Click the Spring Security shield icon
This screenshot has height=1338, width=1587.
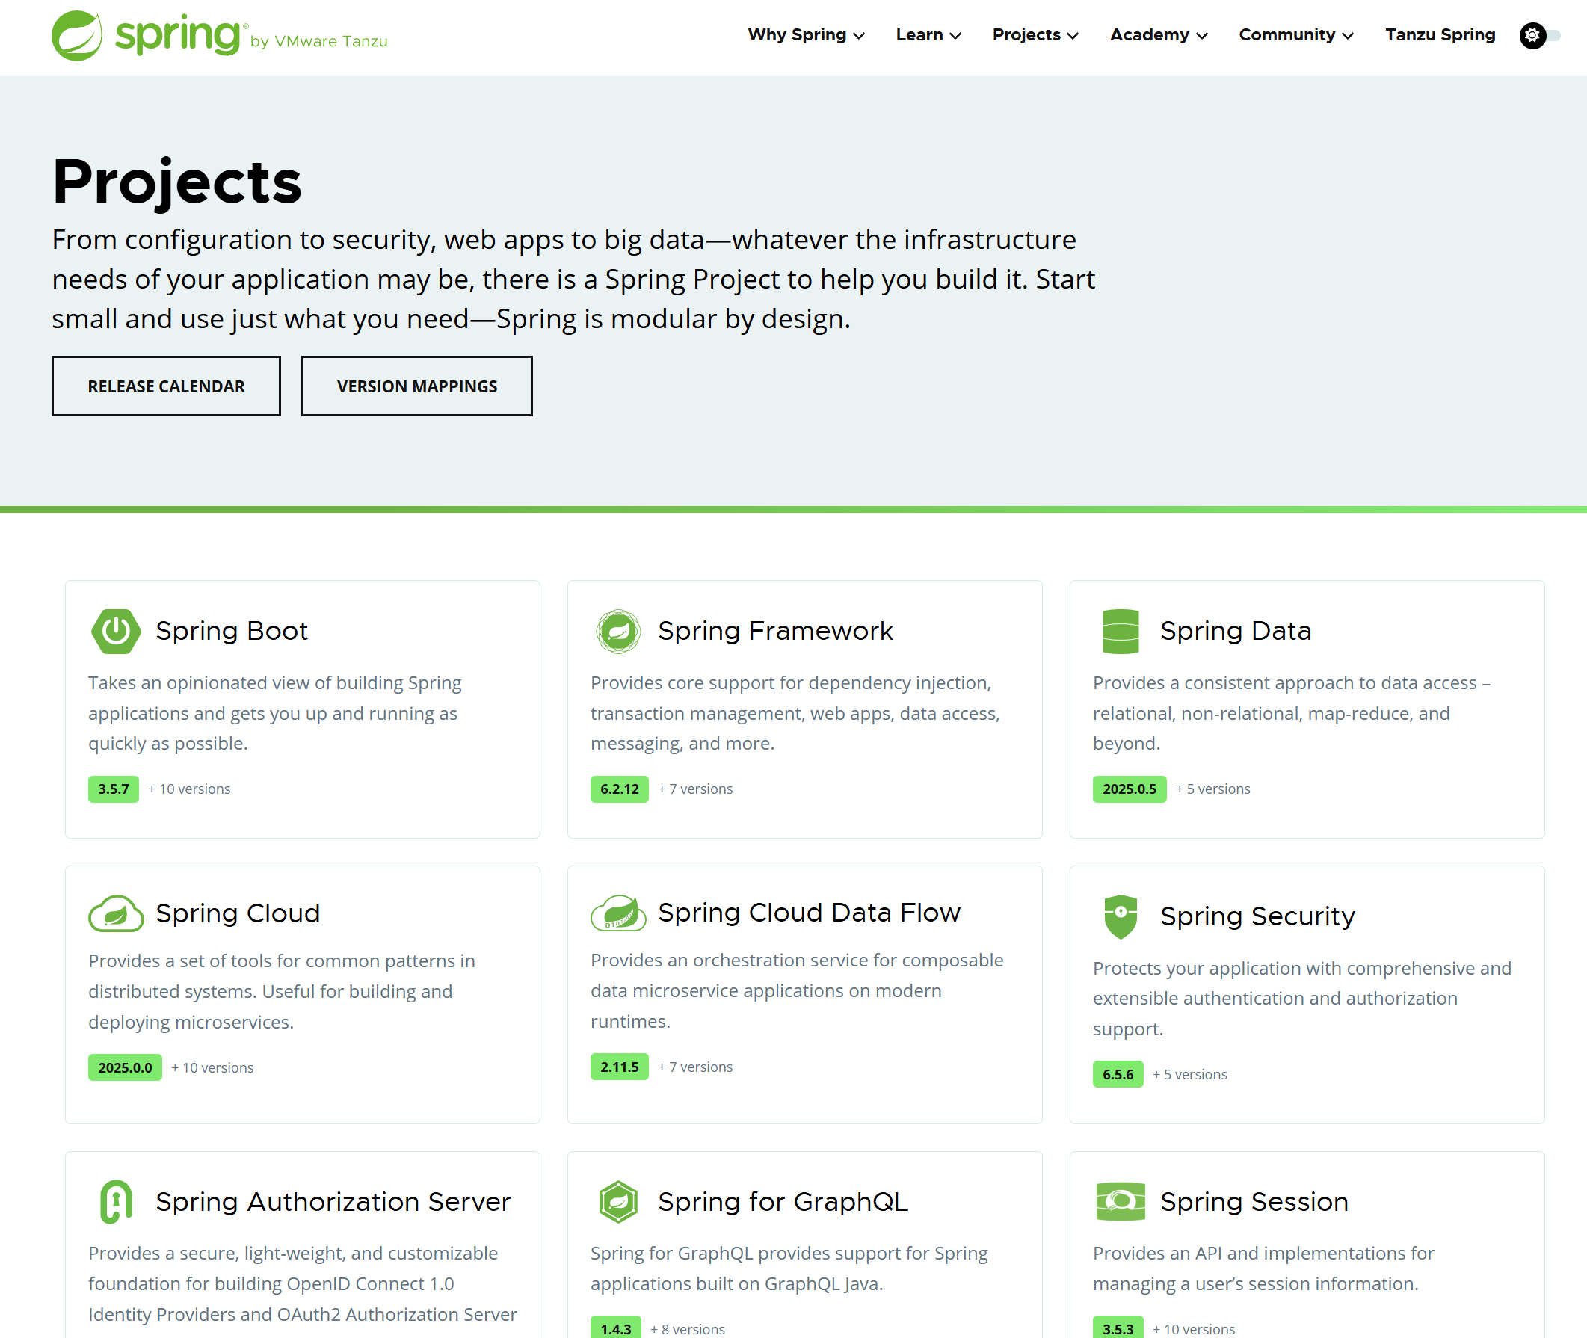tap(1121, 916)
